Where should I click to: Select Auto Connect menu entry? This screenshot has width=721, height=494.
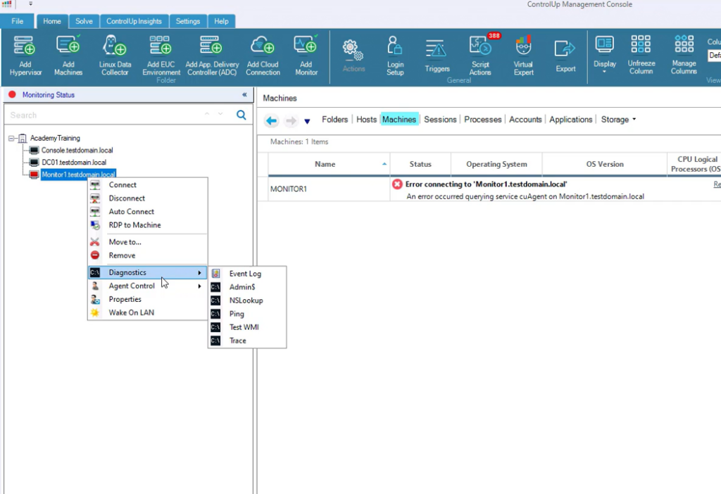tap(147, 211)
